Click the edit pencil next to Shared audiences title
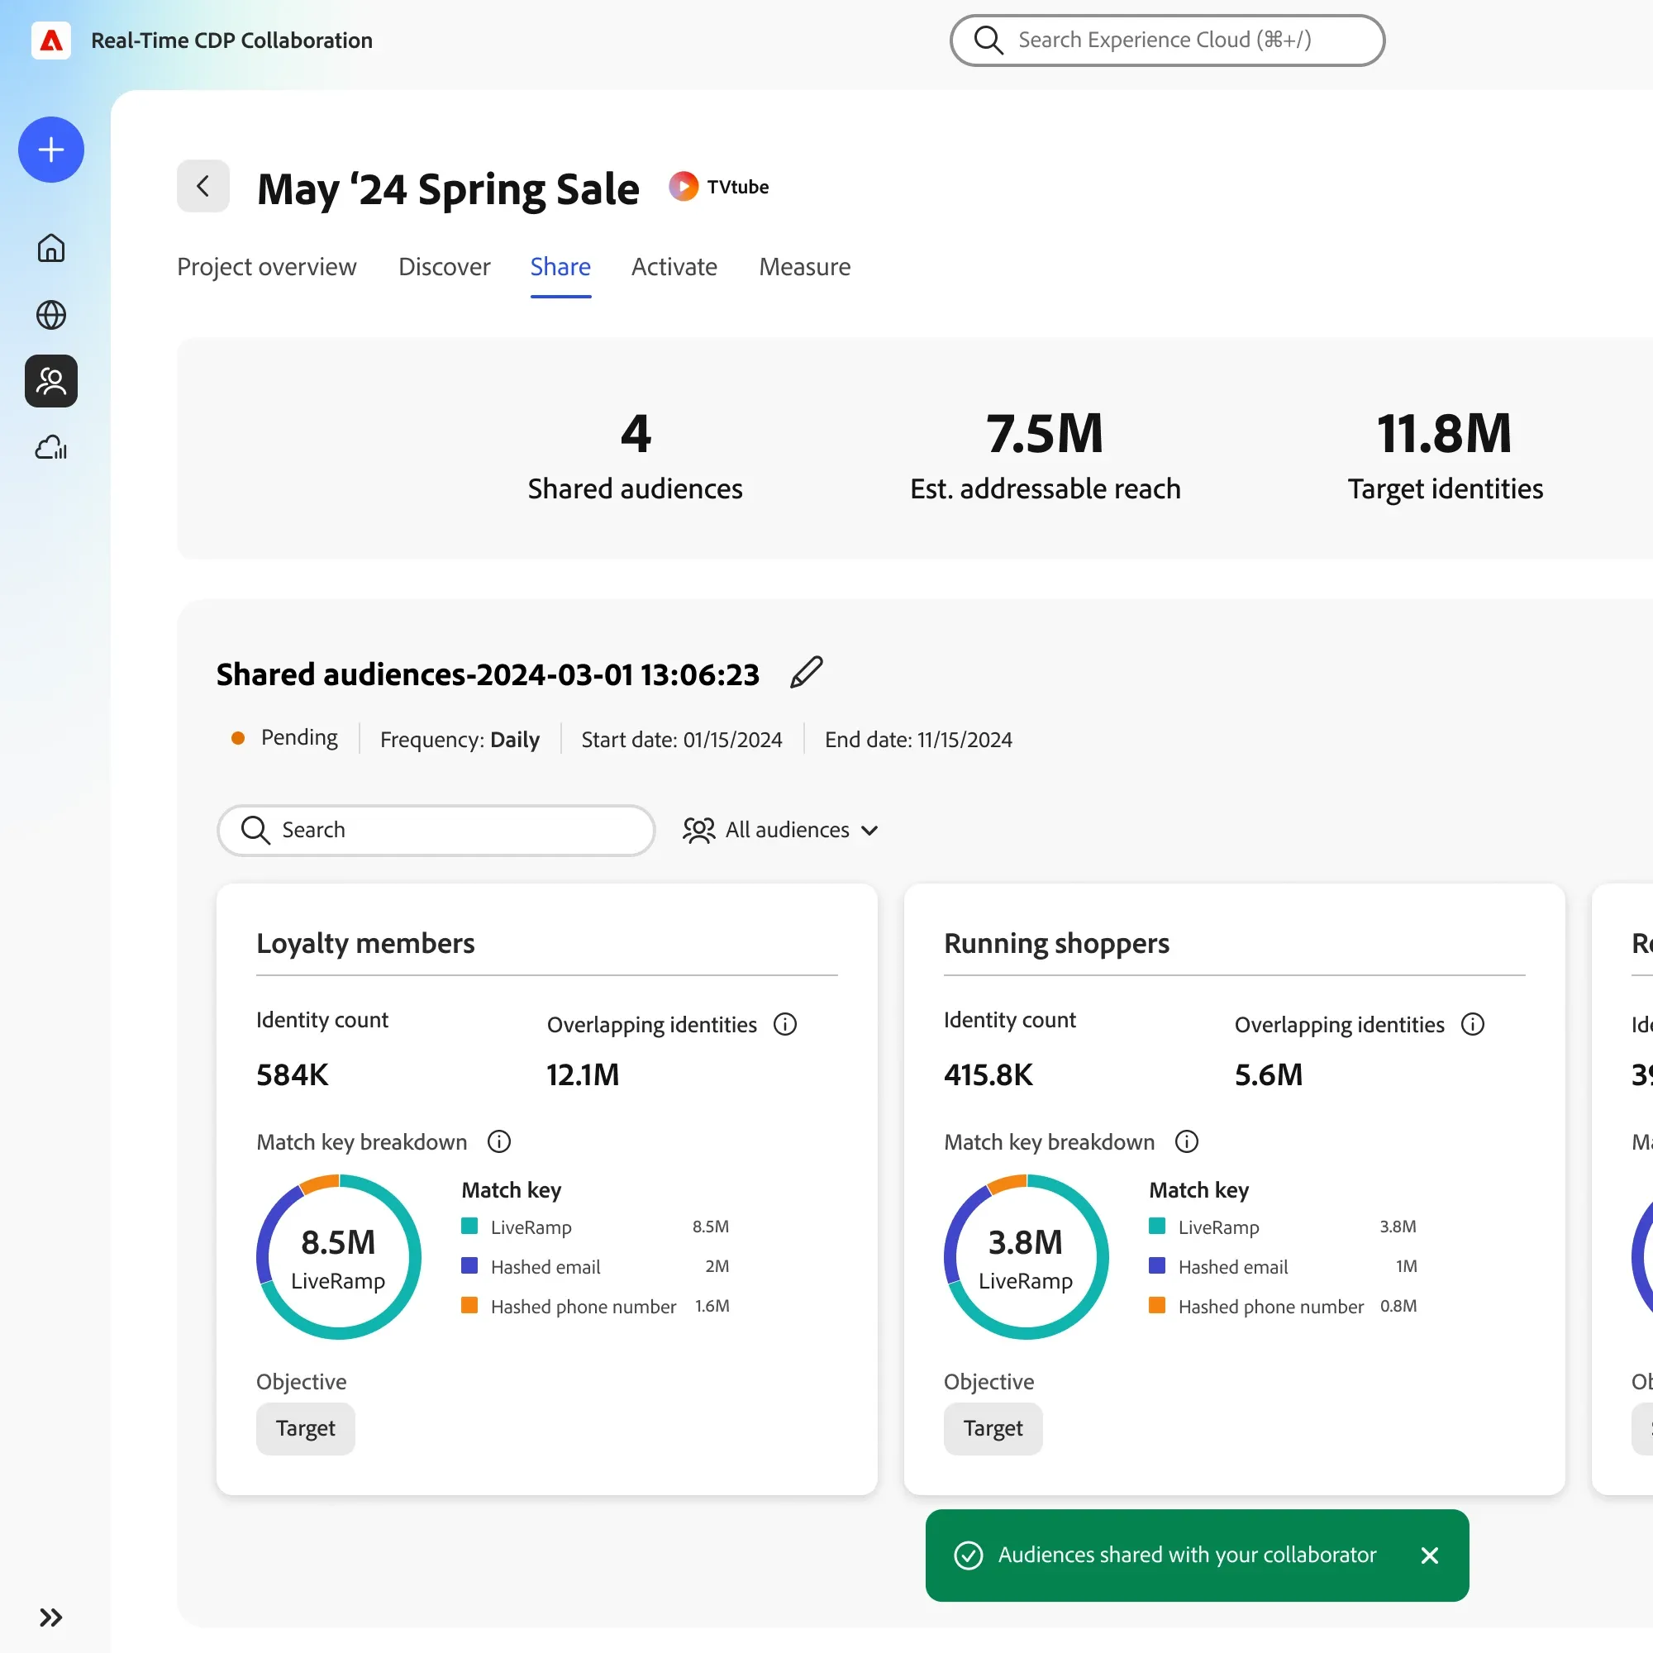Screen dimensions: 1653x1653 [805, 674]
